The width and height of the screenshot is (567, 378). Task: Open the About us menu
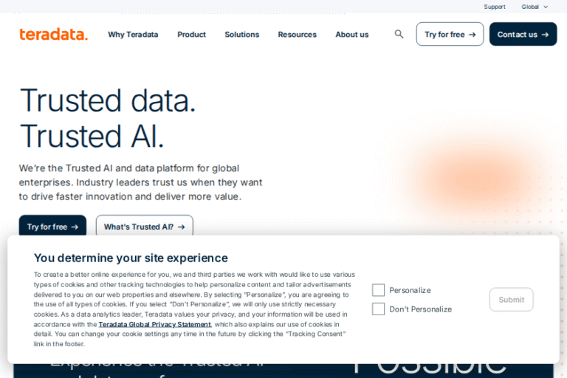(352, 35)
